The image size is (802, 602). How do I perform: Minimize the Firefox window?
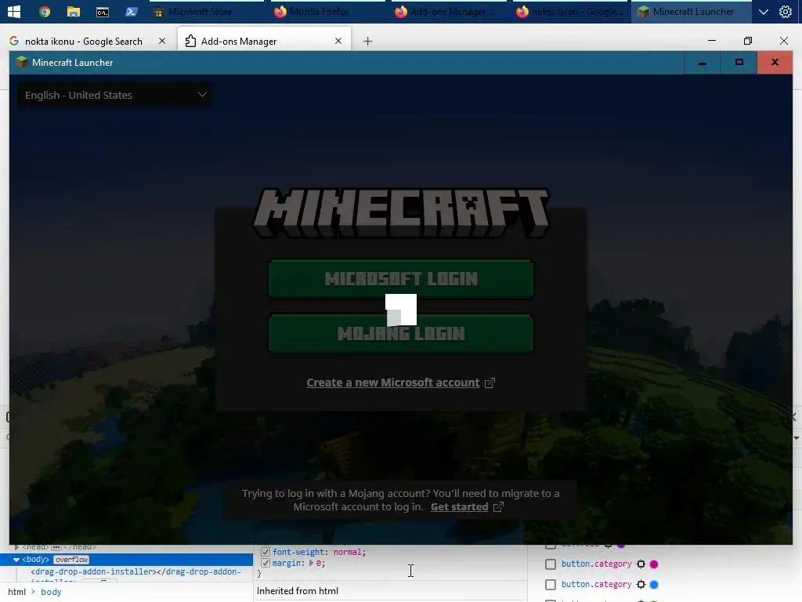pyautogui.click(x=711, y=41)
